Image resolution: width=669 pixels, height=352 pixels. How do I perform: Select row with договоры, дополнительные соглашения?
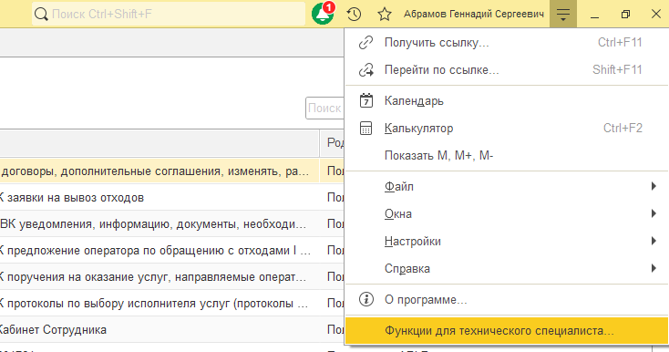[x=172, y=171]
